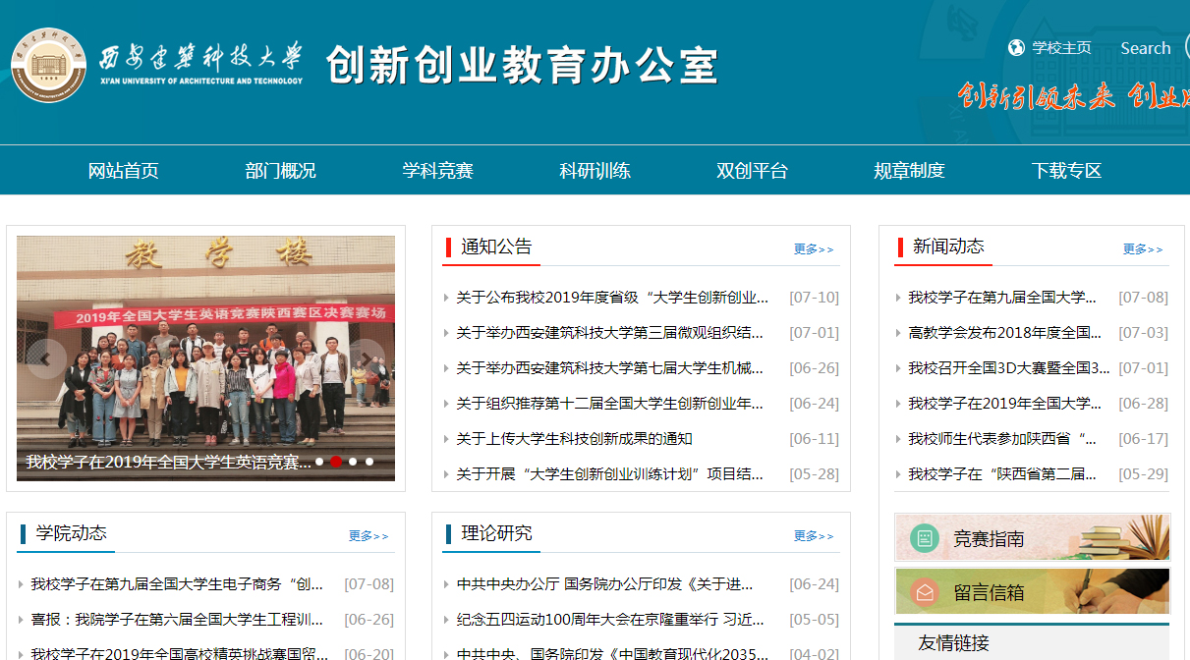Go to 网站首页 in navigation bar
This screenshot has width=1190, height=660.
coord(123,171)
